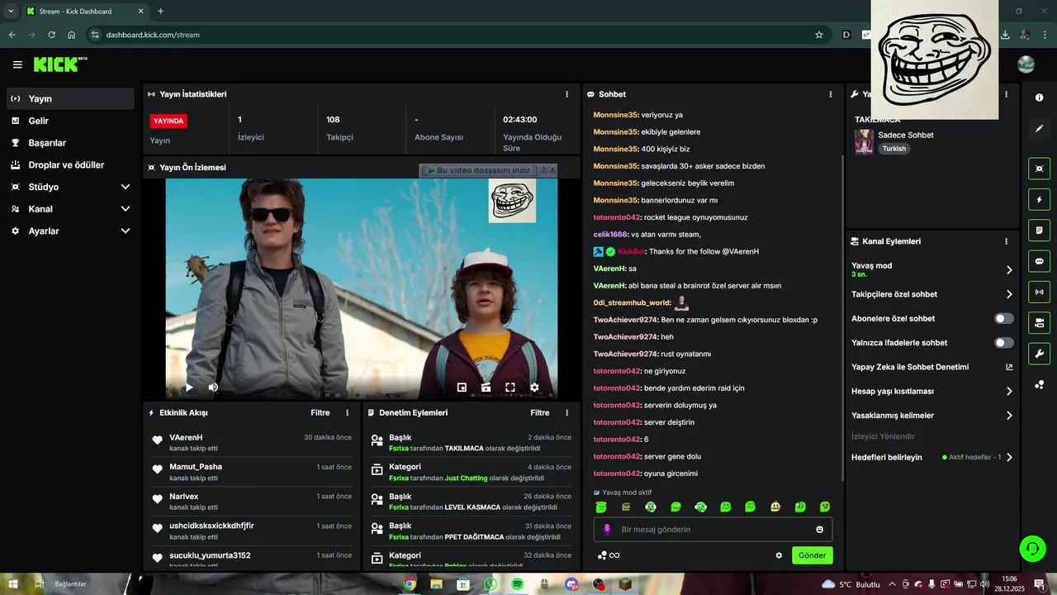Open the user avatar menu
This screenshot has height=595, width=1057.
click(x=1026, y=64)
